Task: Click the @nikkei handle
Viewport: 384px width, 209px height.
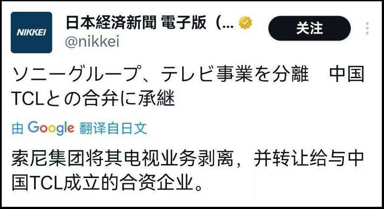Action: point(92,42)
